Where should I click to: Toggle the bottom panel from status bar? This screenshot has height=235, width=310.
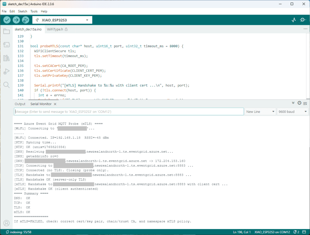coord(305,232)
